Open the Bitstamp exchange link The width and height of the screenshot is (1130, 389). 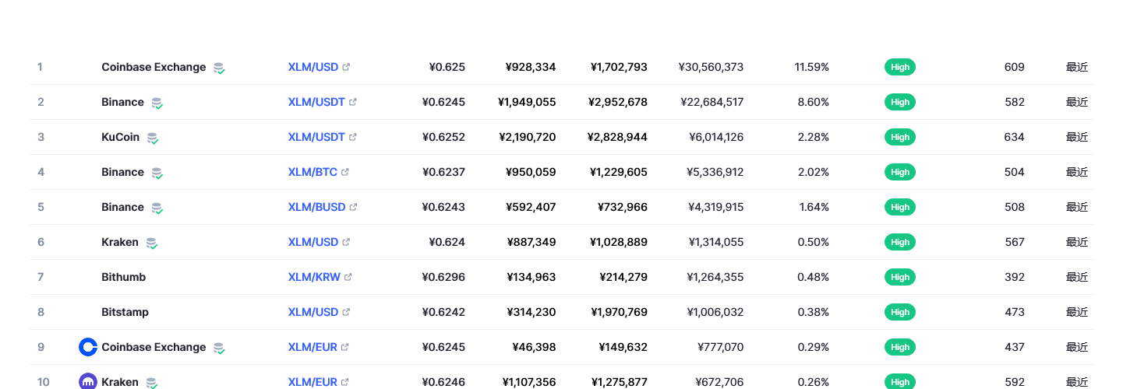tap(125, 312)
